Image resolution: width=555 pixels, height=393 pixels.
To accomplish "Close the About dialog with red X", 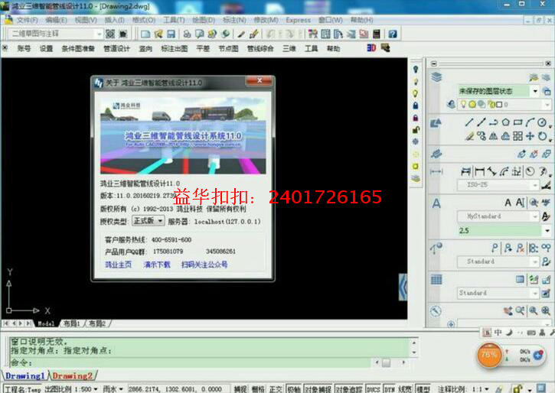I will click(x=259, y=81).
